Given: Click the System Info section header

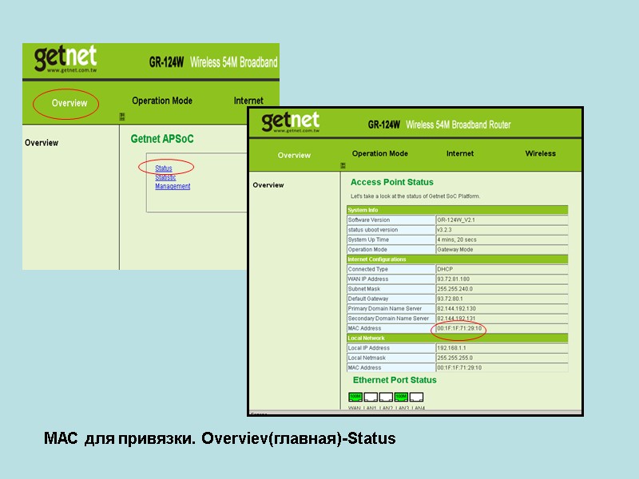Looking at the screenshot, I should point(457,210).
